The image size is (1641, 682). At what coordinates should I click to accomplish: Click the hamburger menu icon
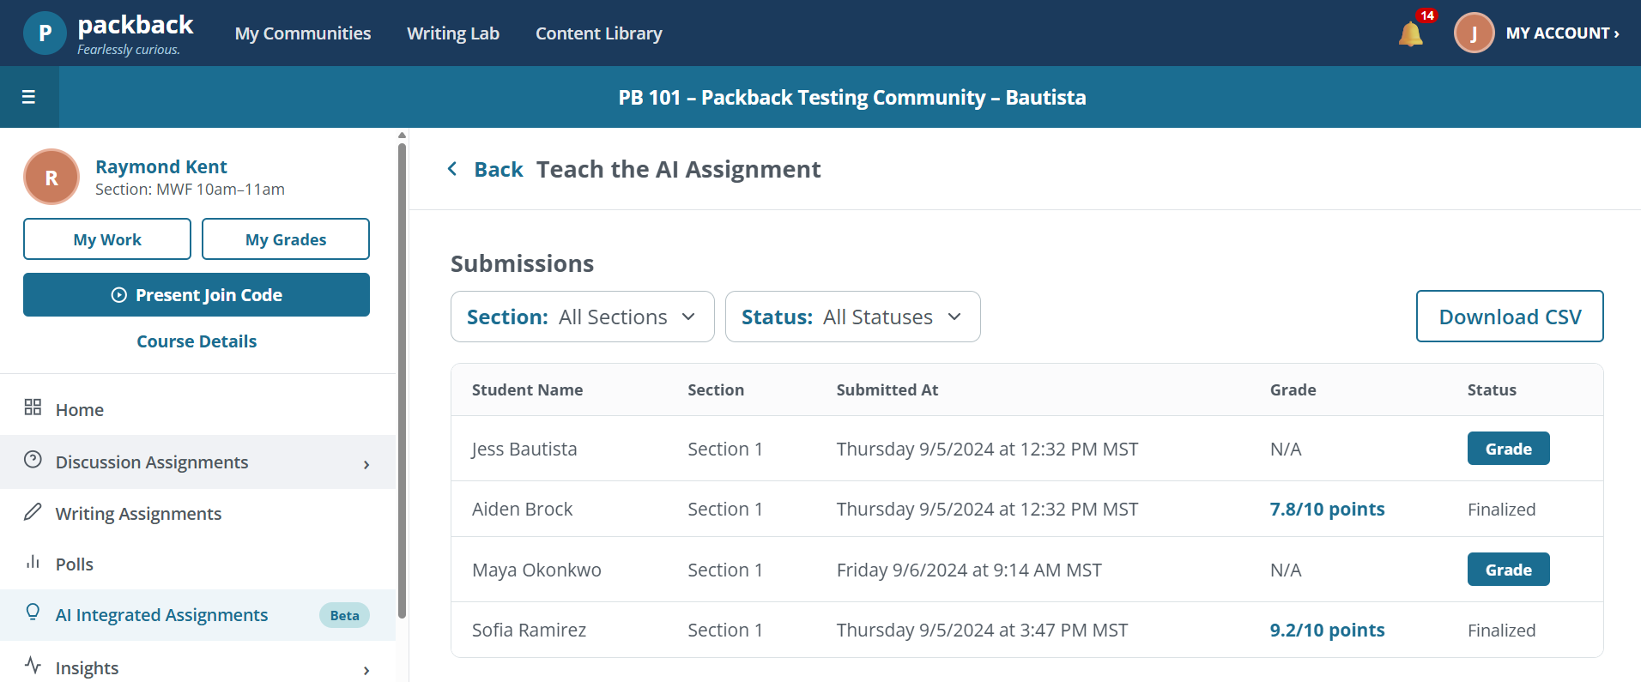[28, 97]
